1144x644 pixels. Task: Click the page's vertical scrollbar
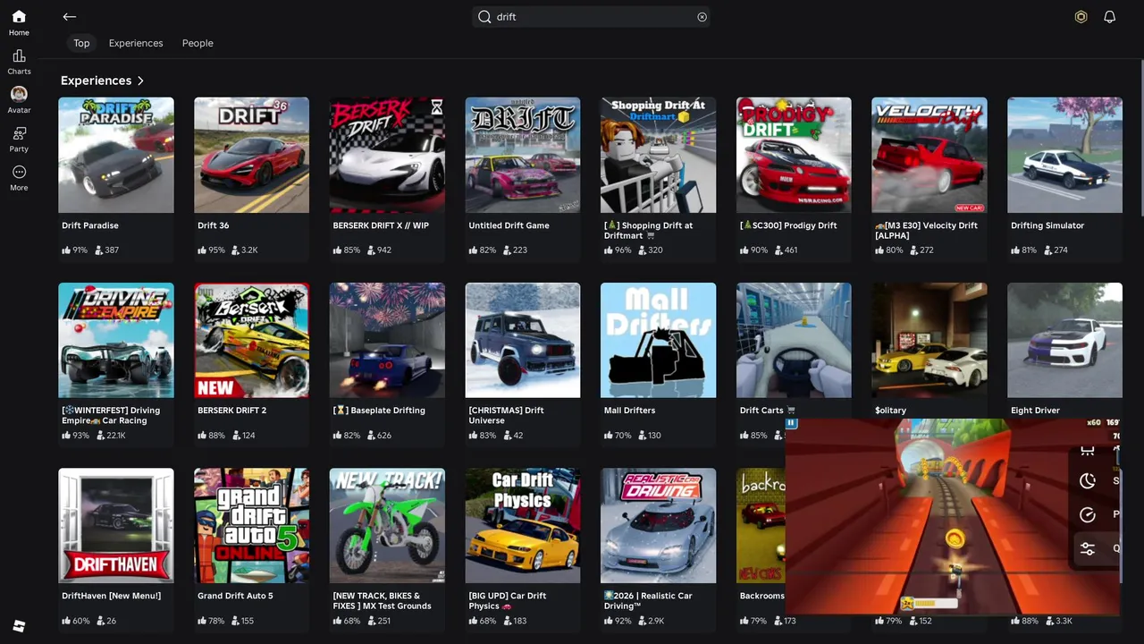(x=1140, y=139)
